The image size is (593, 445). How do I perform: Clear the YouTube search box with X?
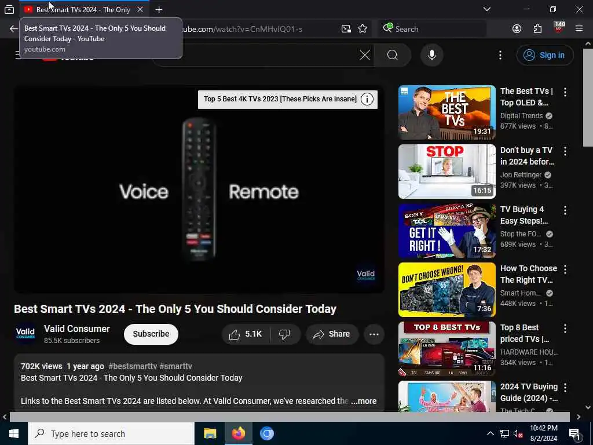[x=365, y=55]
